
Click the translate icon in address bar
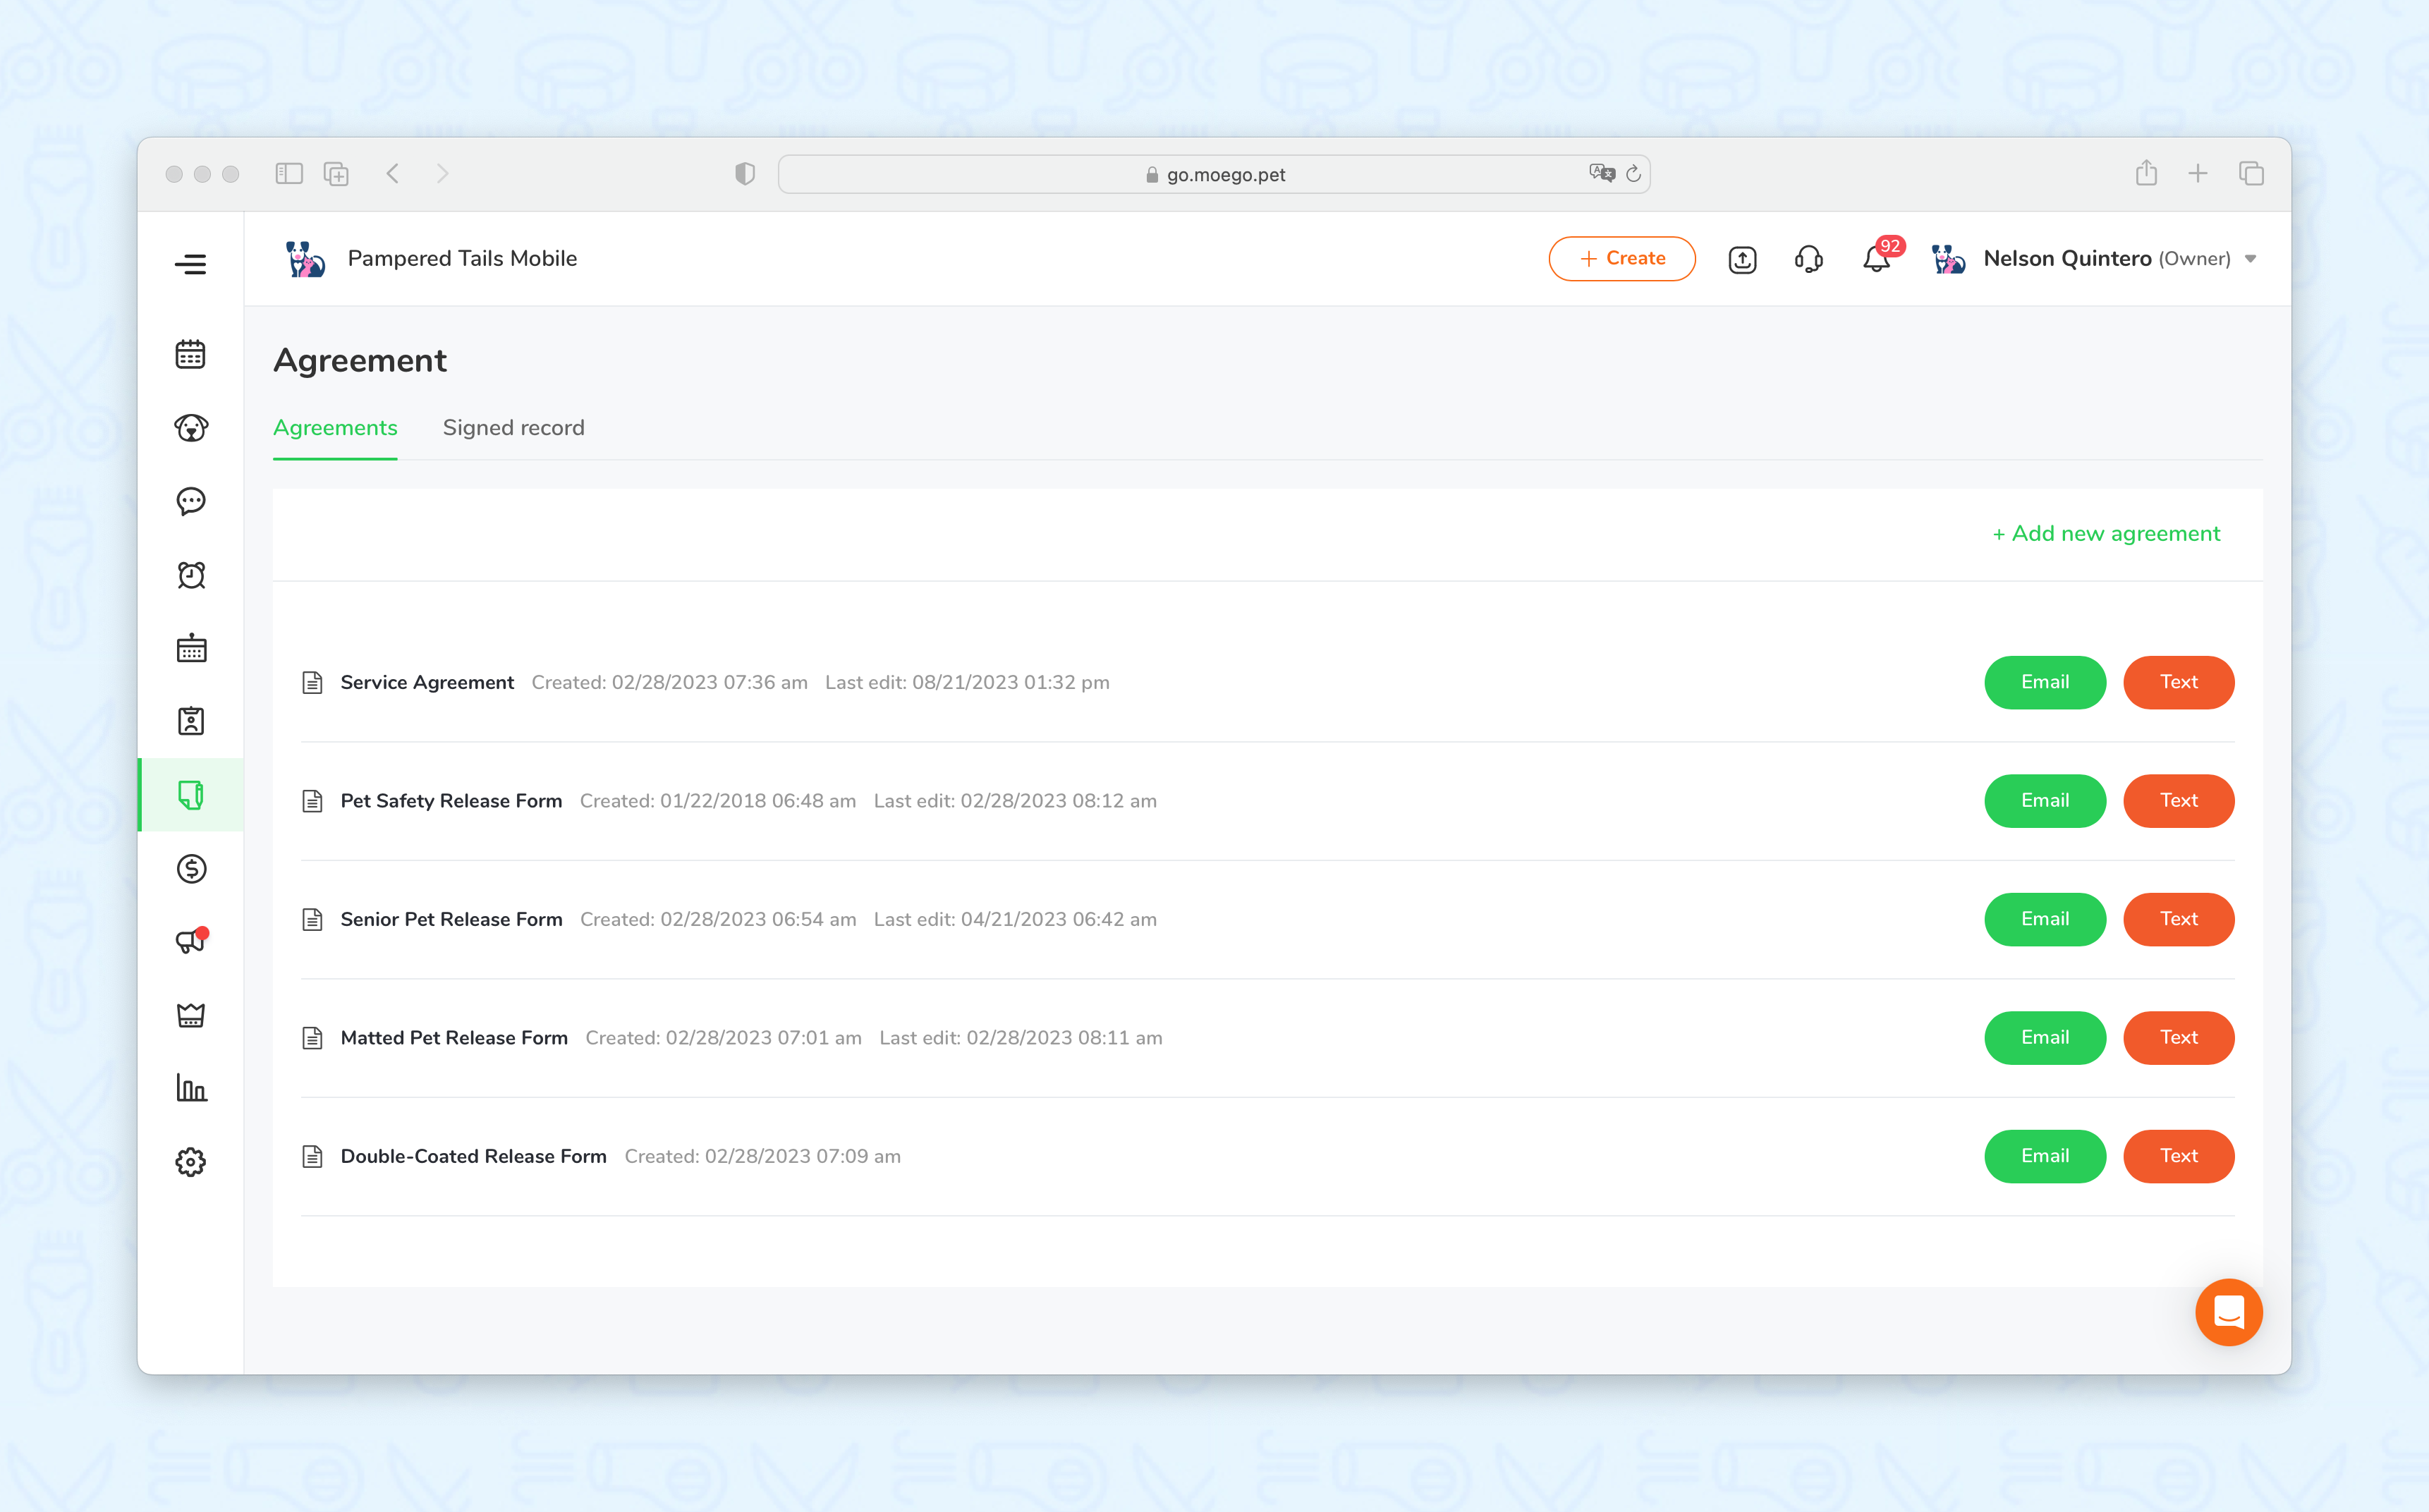[x=1601, y=174]
